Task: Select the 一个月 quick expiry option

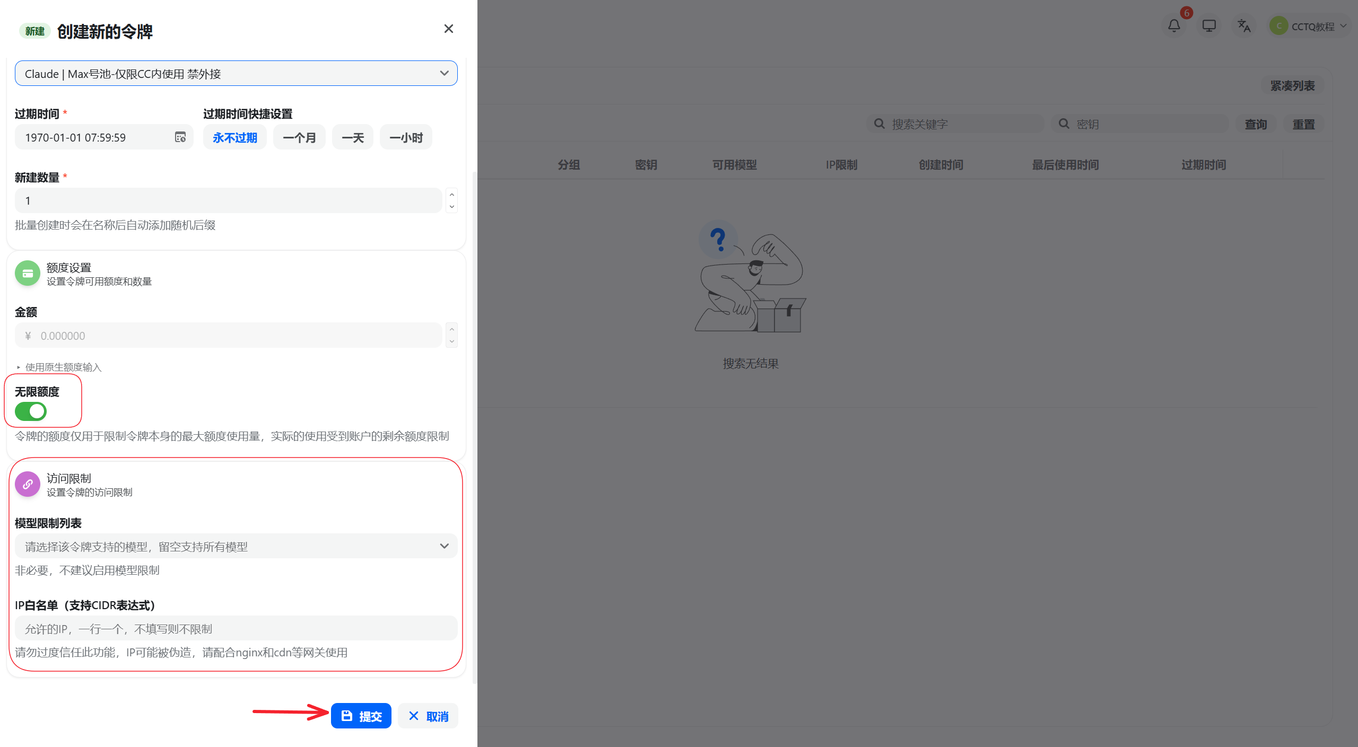Action: tap(299, 138)
